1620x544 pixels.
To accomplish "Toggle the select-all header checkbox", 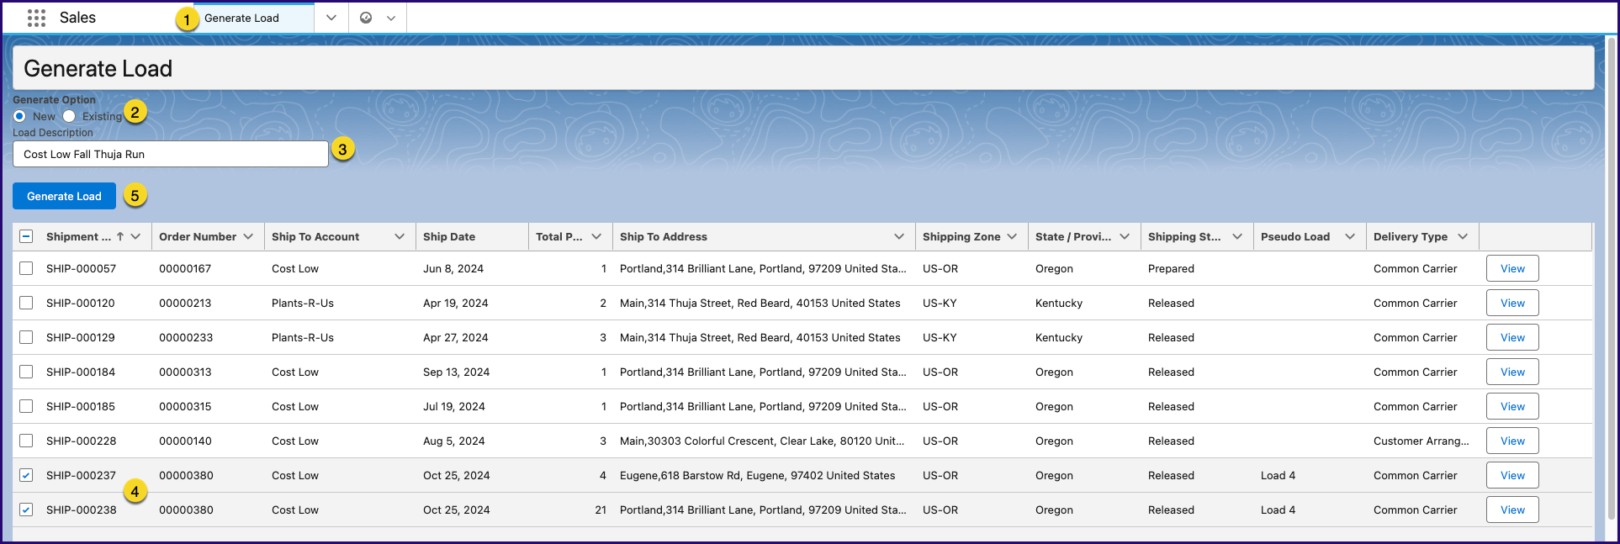I will [26, 237].
